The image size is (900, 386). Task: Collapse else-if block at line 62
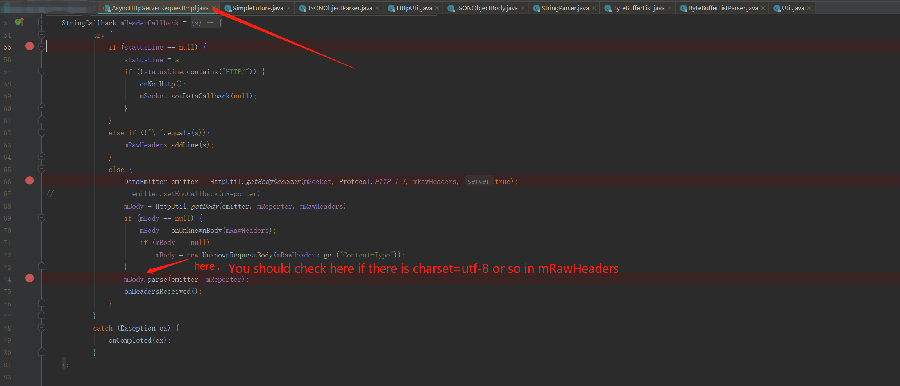pyautogui.click(x=42, y=133)
